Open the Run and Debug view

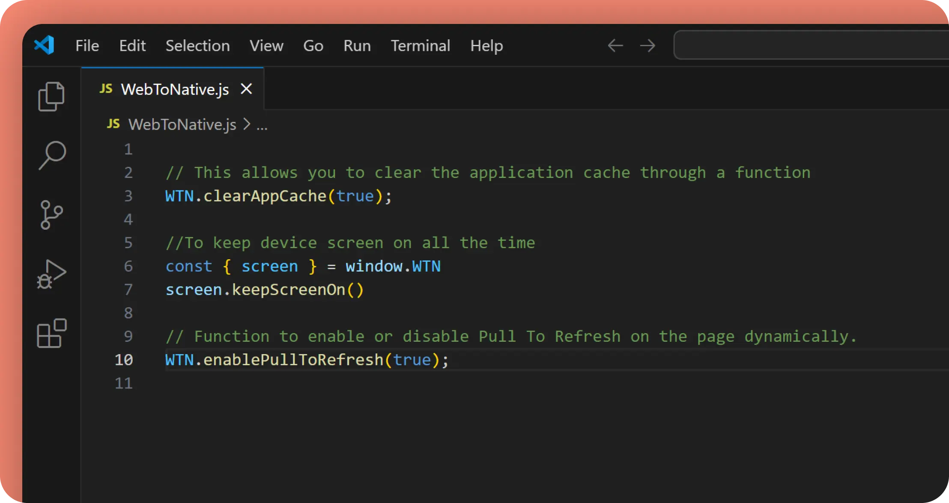pos(51,274)
